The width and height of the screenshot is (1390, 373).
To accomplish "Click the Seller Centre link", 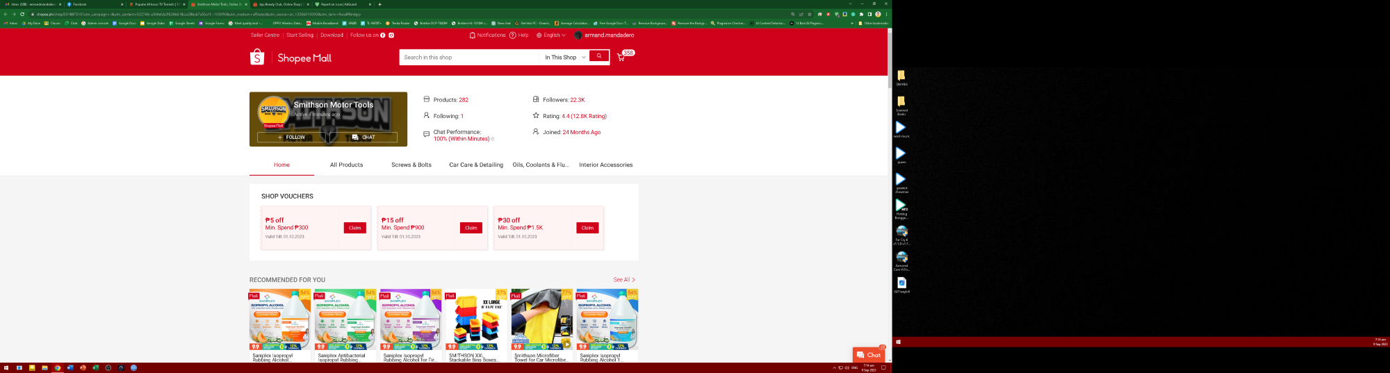I will (265, 35).
